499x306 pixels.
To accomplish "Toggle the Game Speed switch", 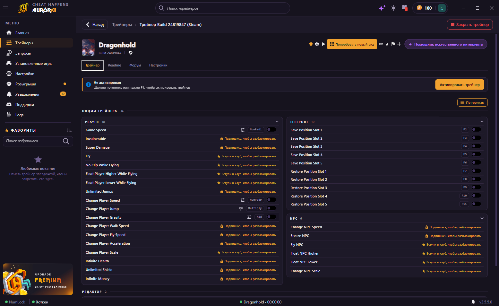I will coord(271,130).
